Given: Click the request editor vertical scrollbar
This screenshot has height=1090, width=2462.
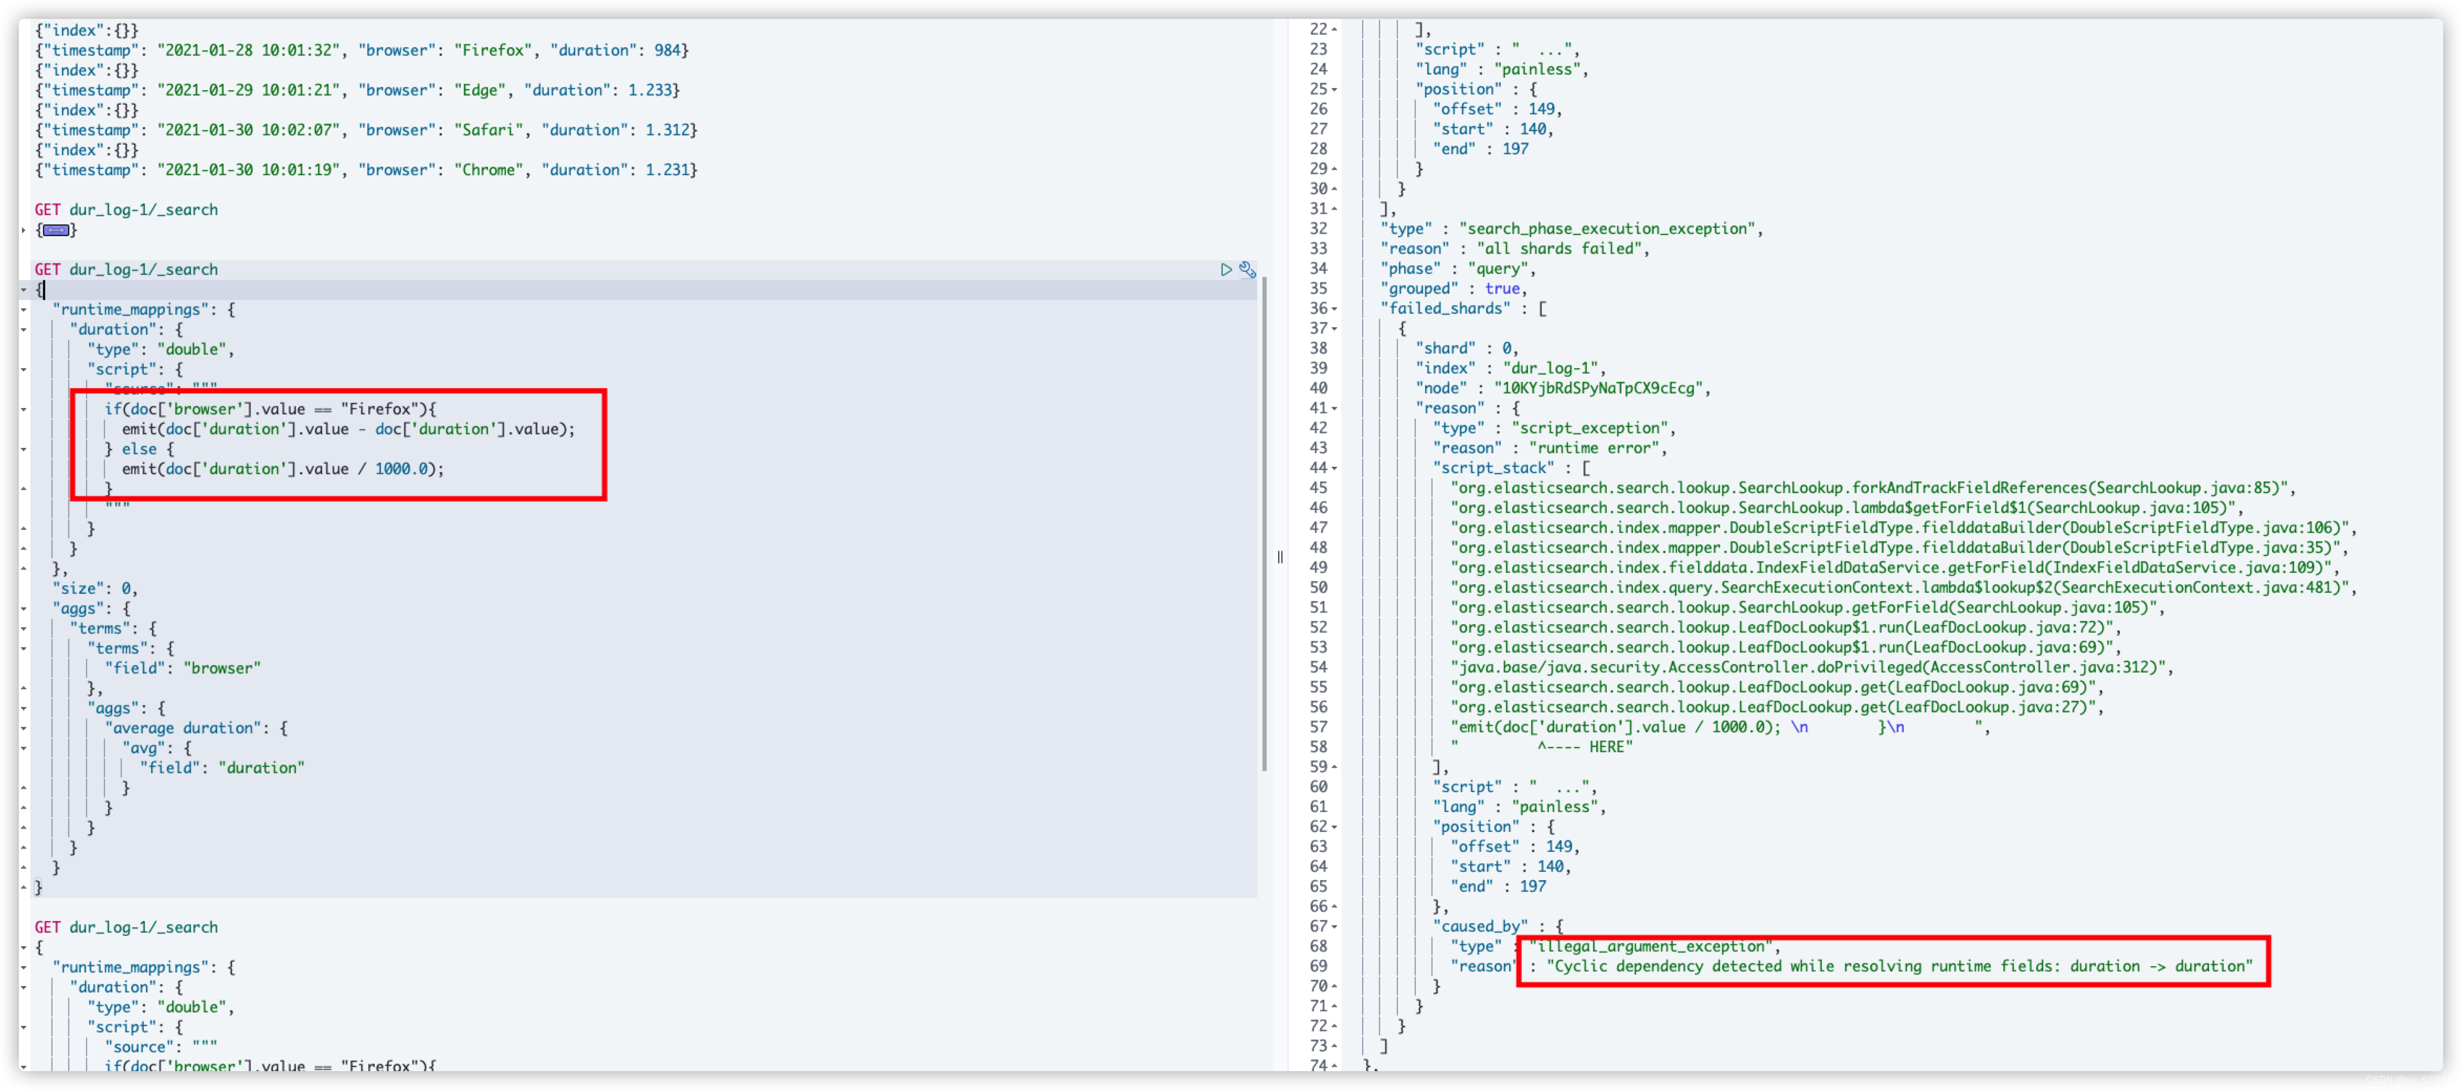Looking at the screenshot, I should coord(1265,523).
